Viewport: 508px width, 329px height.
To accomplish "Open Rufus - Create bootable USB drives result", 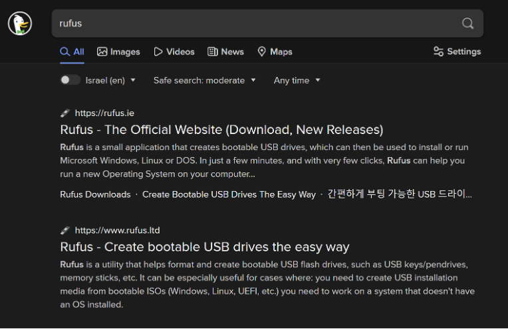I will point(205,247).
